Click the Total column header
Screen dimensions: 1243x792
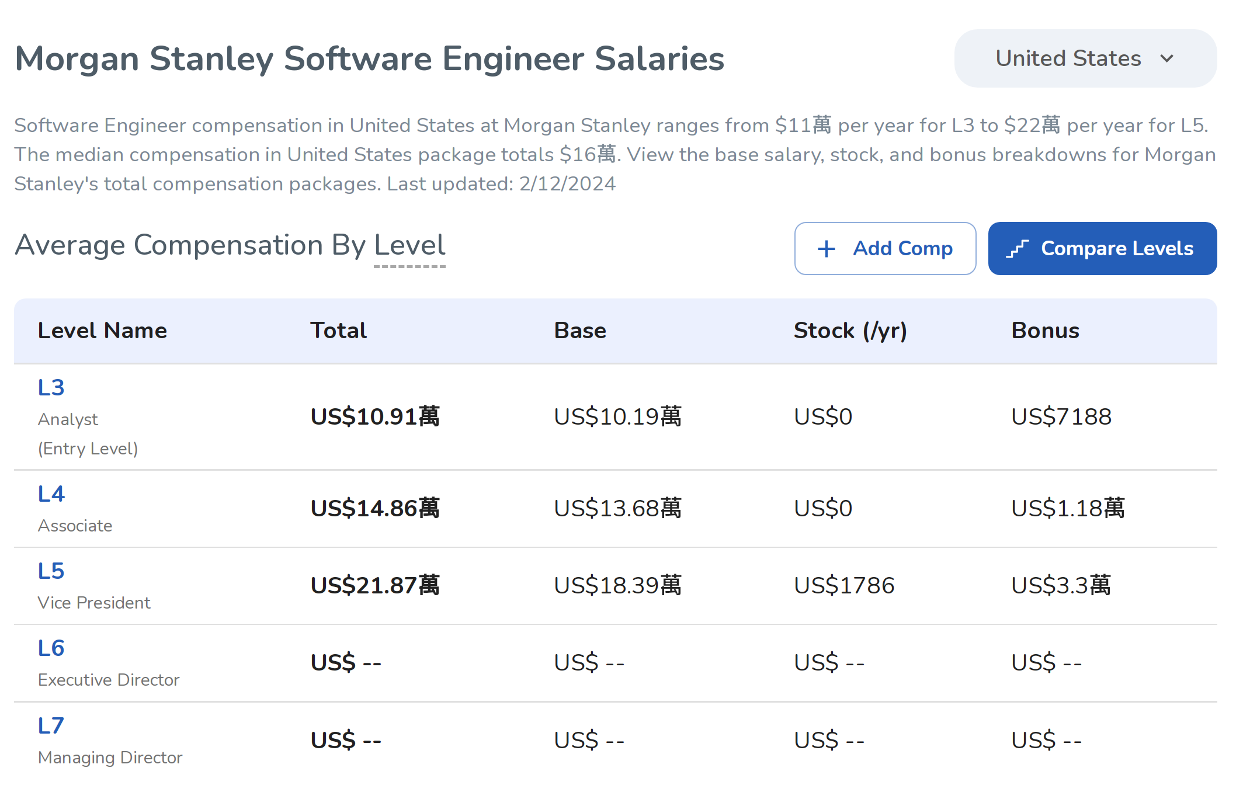point(338,331)
